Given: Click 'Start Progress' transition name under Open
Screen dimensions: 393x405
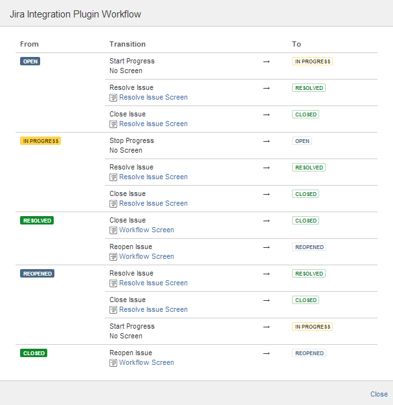Looking at the screenshot, I should [x=132, y=61].
